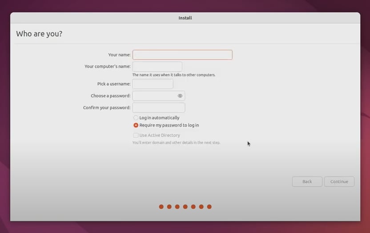Click the "Your name:" label

click(x=119, y=55)
